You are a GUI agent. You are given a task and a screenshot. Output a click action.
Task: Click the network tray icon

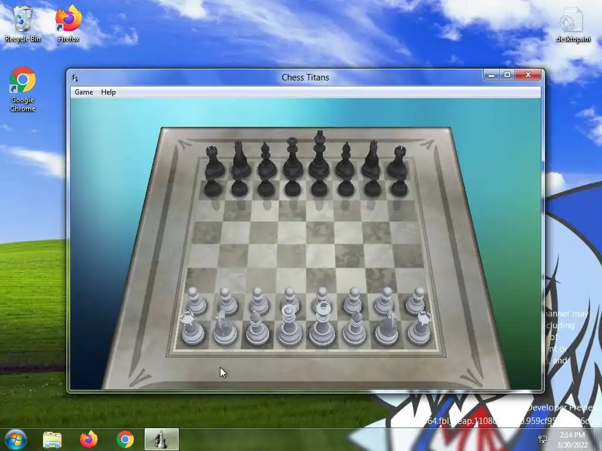point(543,439)
